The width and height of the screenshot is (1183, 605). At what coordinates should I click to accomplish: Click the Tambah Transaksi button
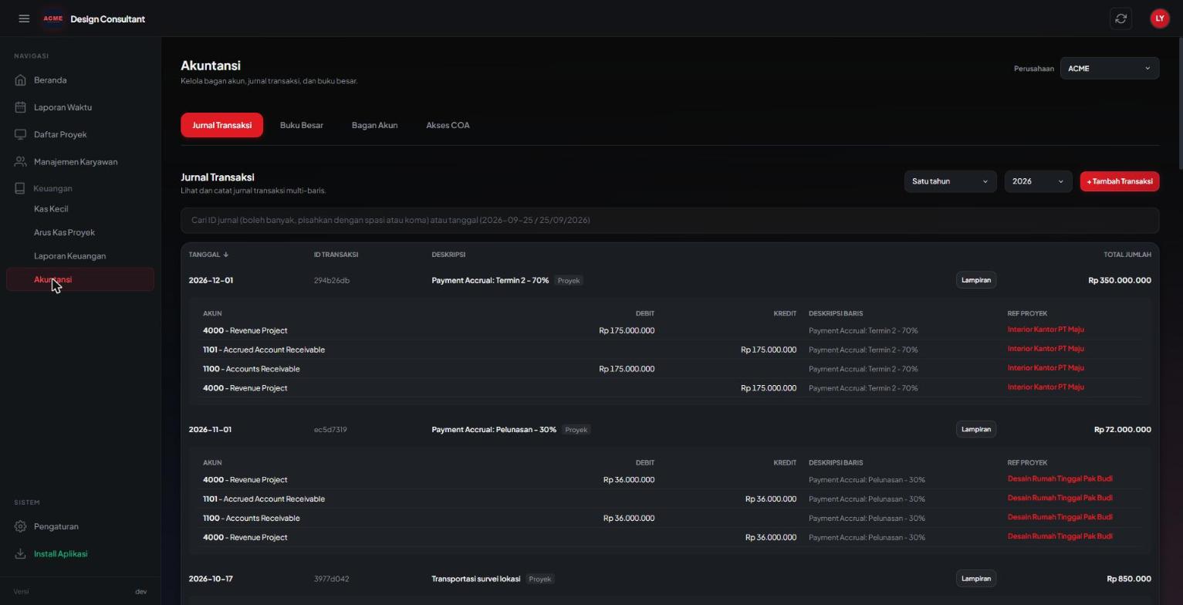1119,181
